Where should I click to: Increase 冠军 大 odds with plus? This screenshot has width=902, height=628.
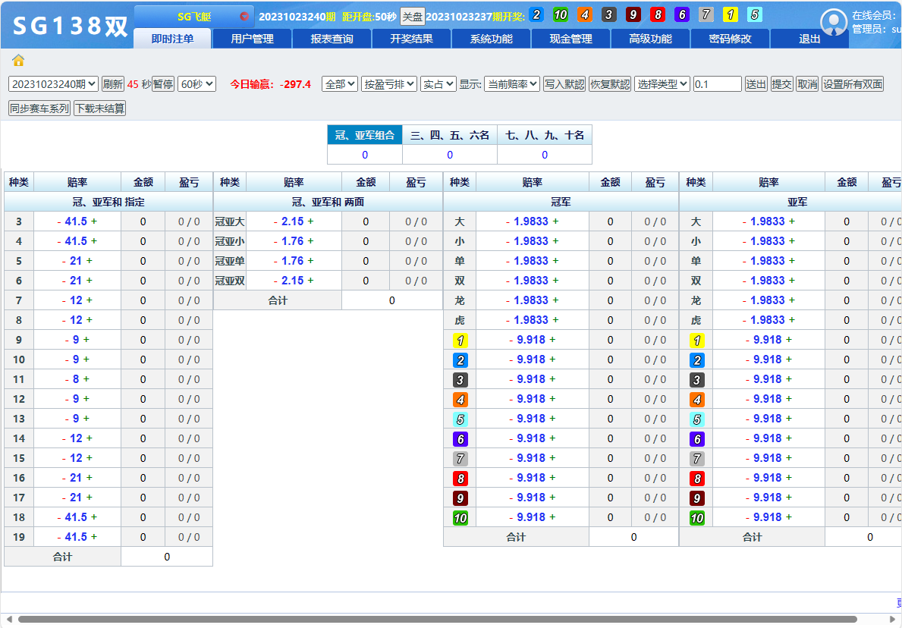556,221
